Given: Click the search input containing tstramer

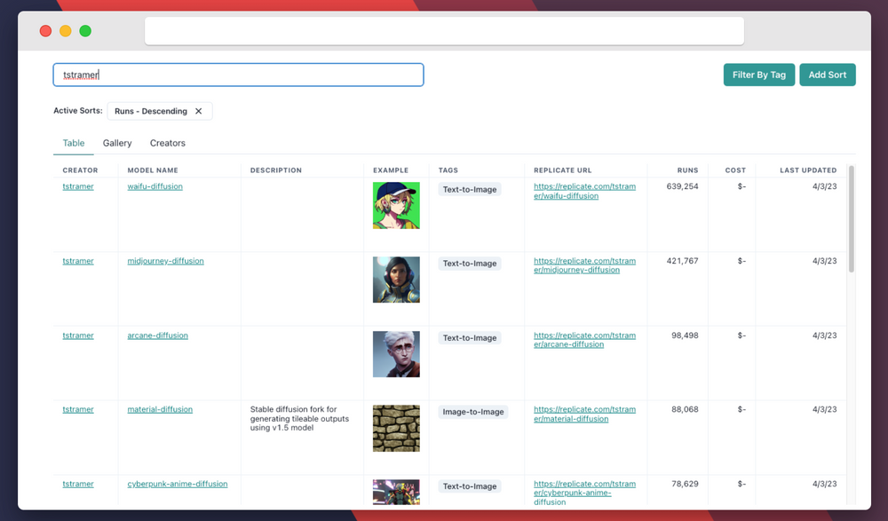Looking at the screenshot, I should (x=238, y=75).
